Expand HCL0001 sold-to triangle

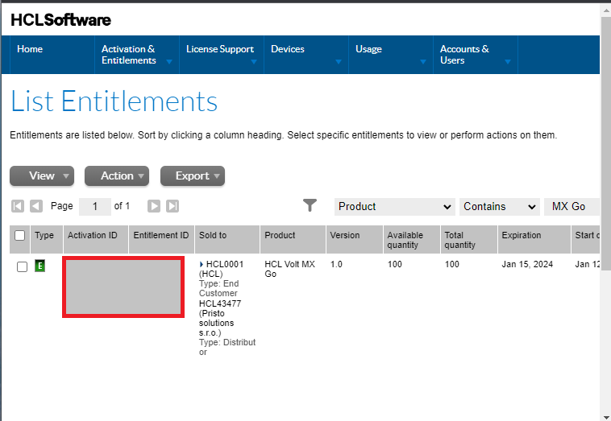(x=202, y=264)
